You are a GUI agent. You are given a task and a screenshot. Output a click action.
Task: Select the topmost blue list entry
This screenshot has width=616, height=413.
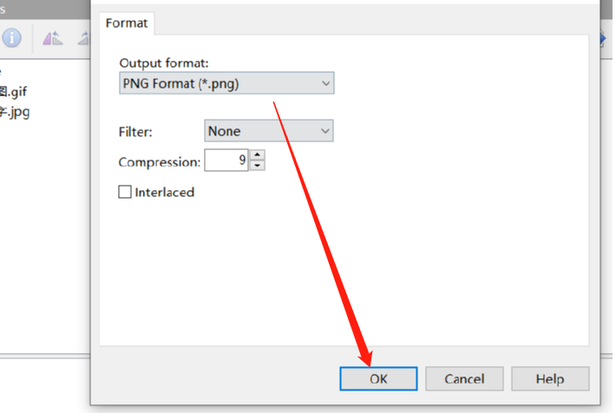click(1, 71)
